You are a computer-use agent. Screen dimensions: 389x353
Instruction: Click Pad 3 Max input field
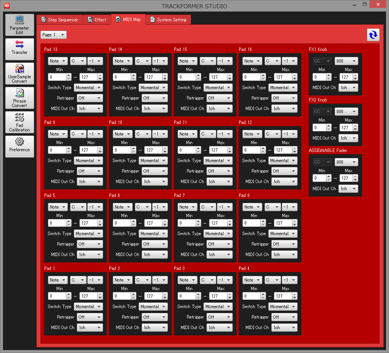click(218, 296)
